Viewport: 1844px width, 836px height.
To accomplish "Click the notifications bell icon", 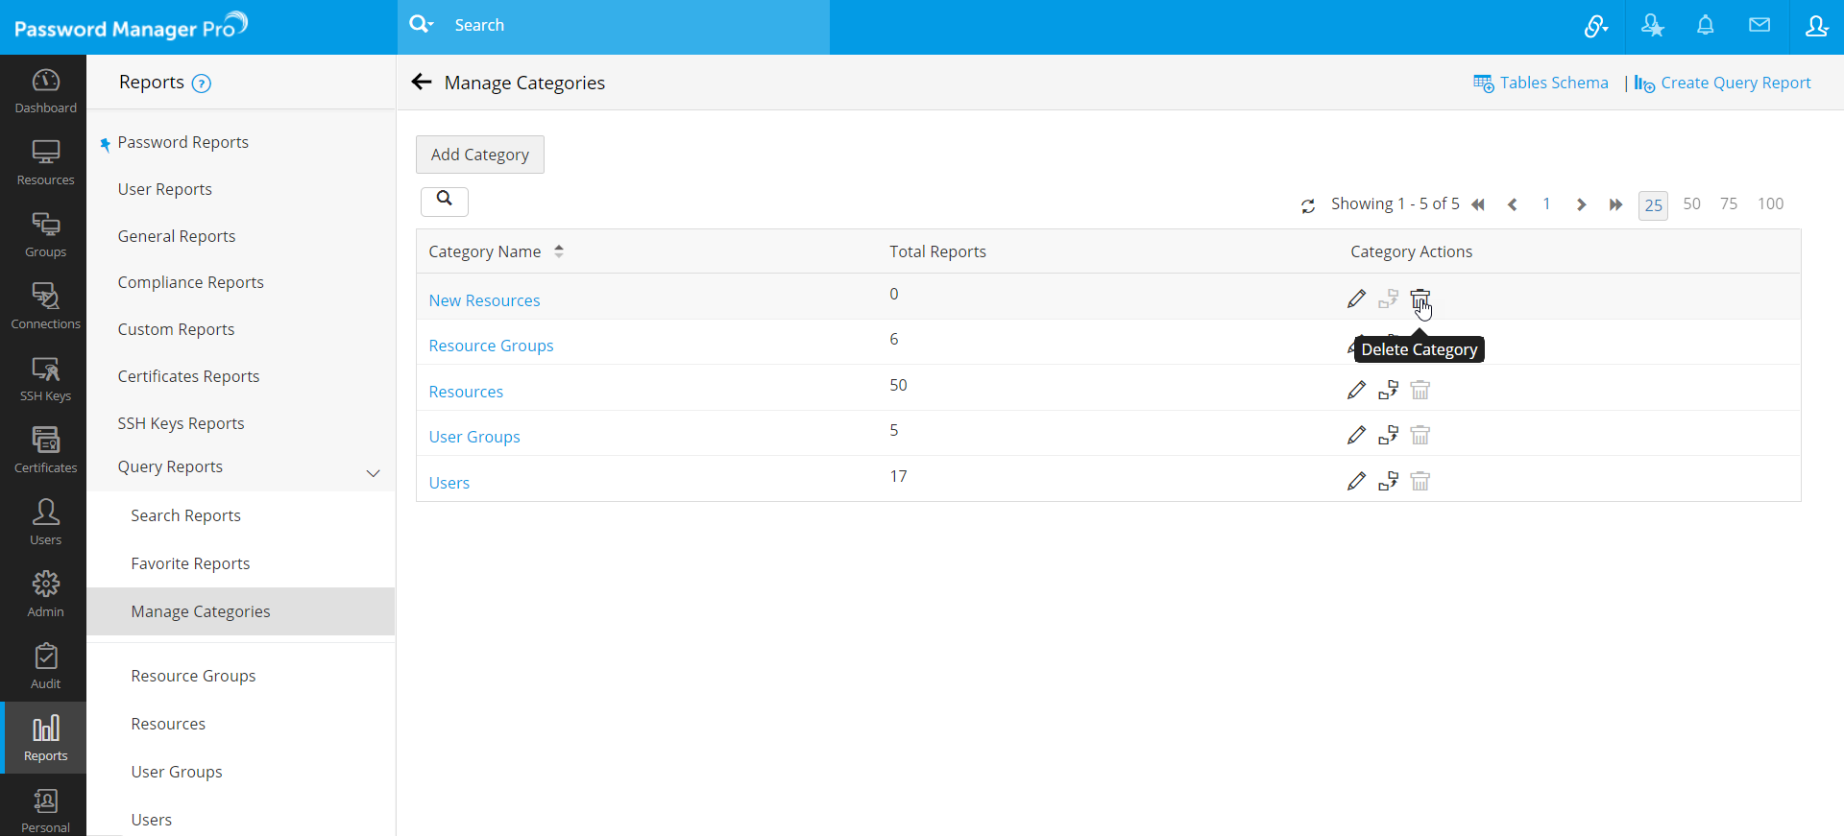I will [1705, 26].
